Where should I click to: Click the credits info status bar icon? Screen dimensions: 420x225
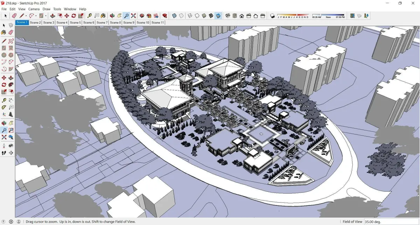tap(11, 222)
